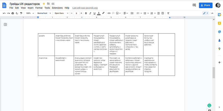Open the highlight color picker
The height and width of the screenshot is (111, 223).
[x=103, y=13]
